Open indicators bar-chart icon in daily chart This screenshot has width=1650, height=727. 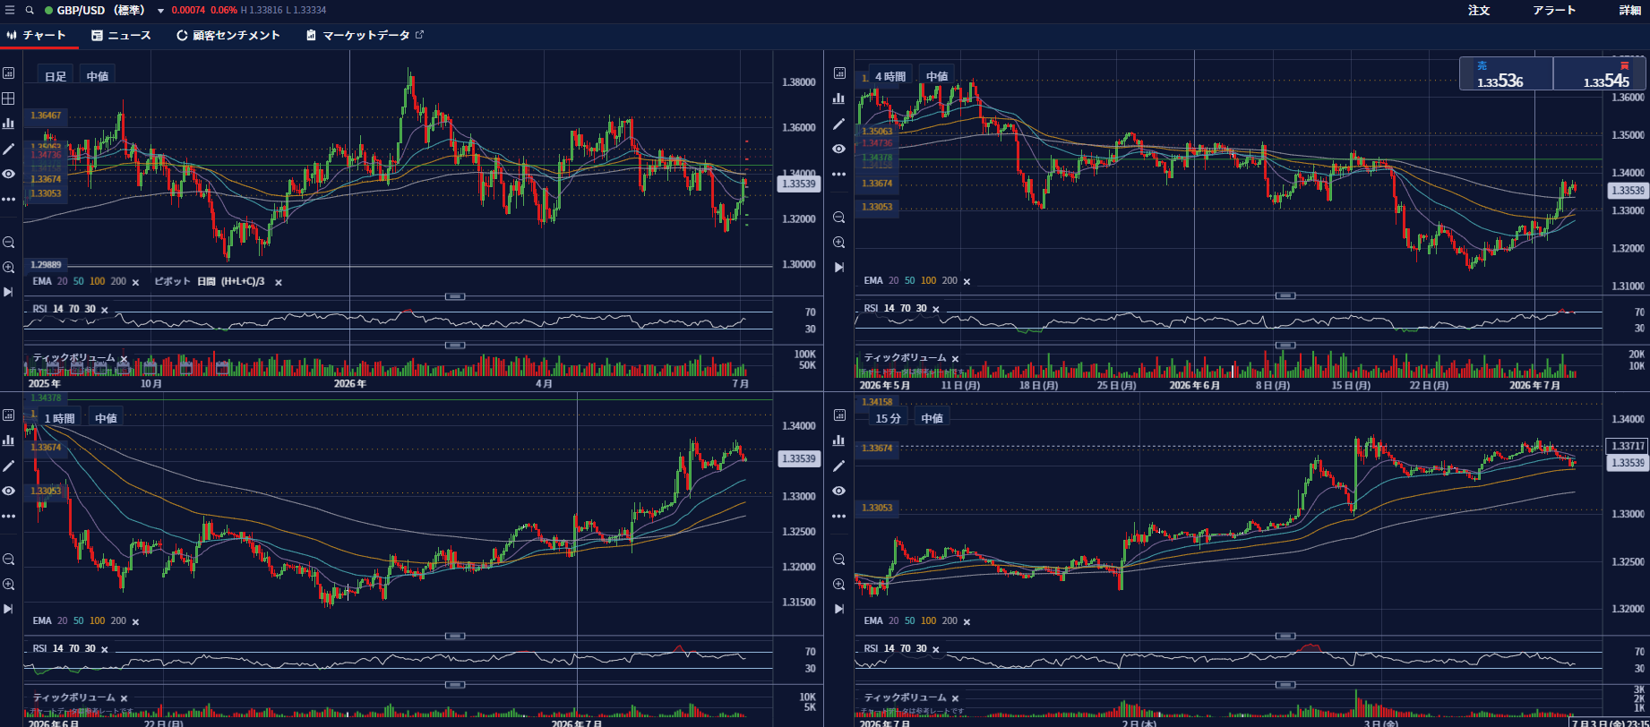(9, 124)
